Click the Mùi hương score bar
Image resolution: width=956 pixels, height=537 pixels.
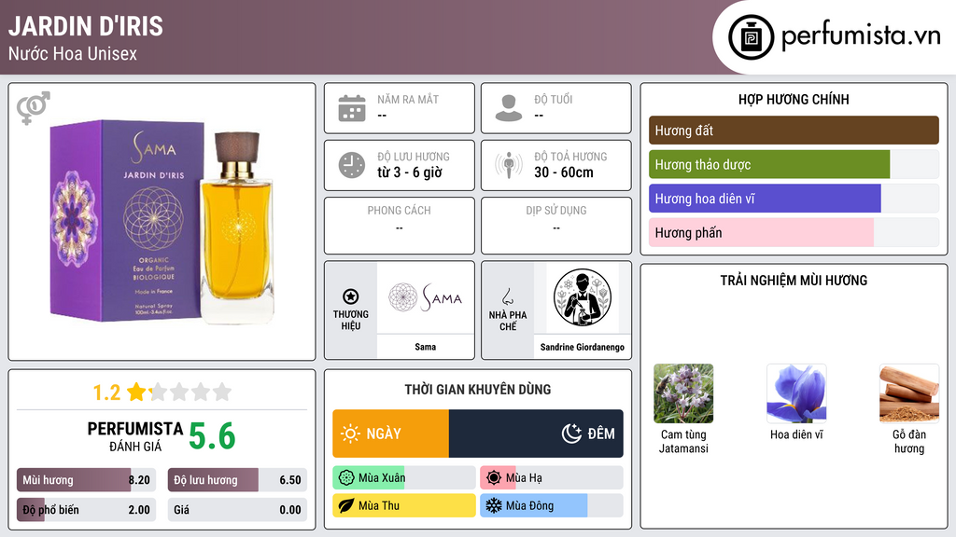click(86, 480)
